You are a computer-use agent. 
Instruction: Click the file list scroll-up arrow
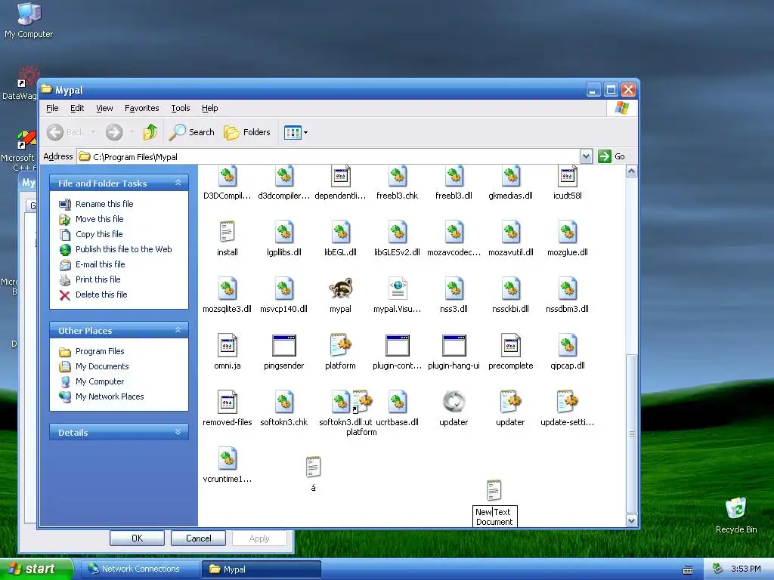(x=631, y=171)
